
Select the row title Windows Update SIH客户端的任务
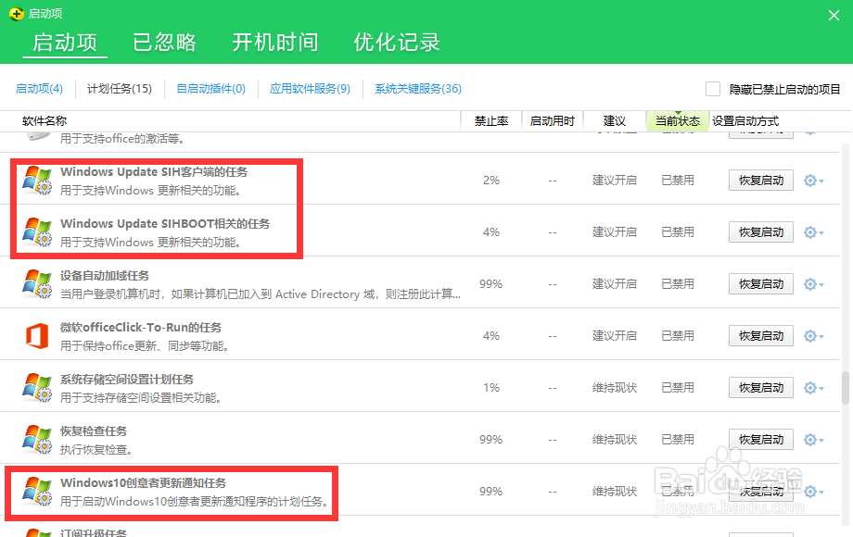pos(154,171)
